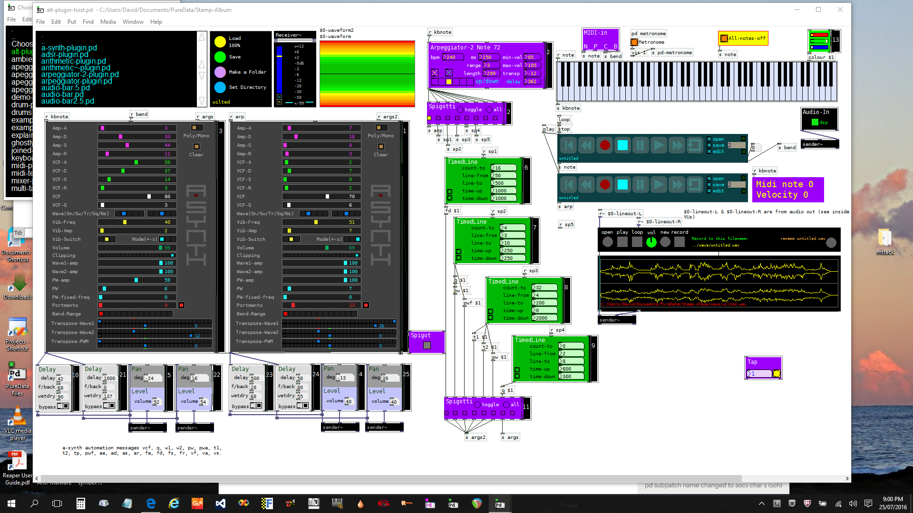Click record button in upper transport player
The image size is (913, 513).
click(x=604, y=145)
